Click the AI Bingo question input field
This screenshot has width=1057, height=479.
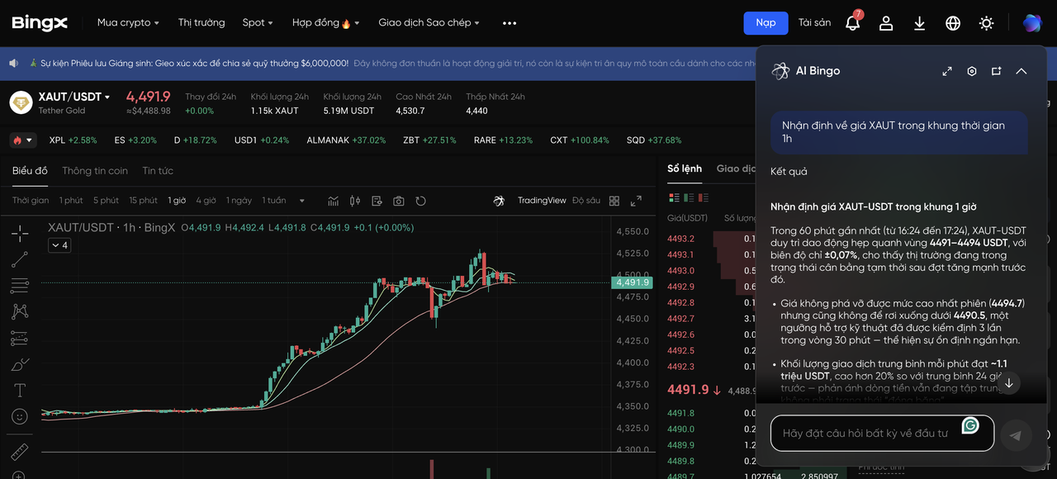click(865, 434)
